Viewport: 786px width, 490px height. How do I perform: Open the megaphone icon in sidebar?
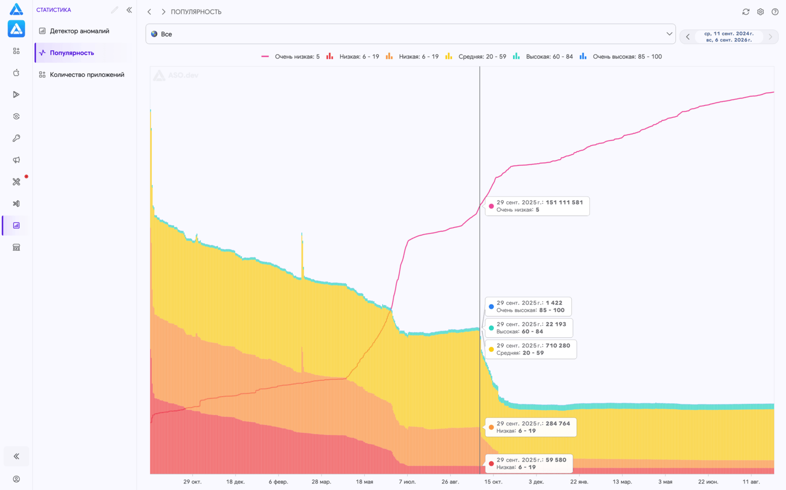16,160
